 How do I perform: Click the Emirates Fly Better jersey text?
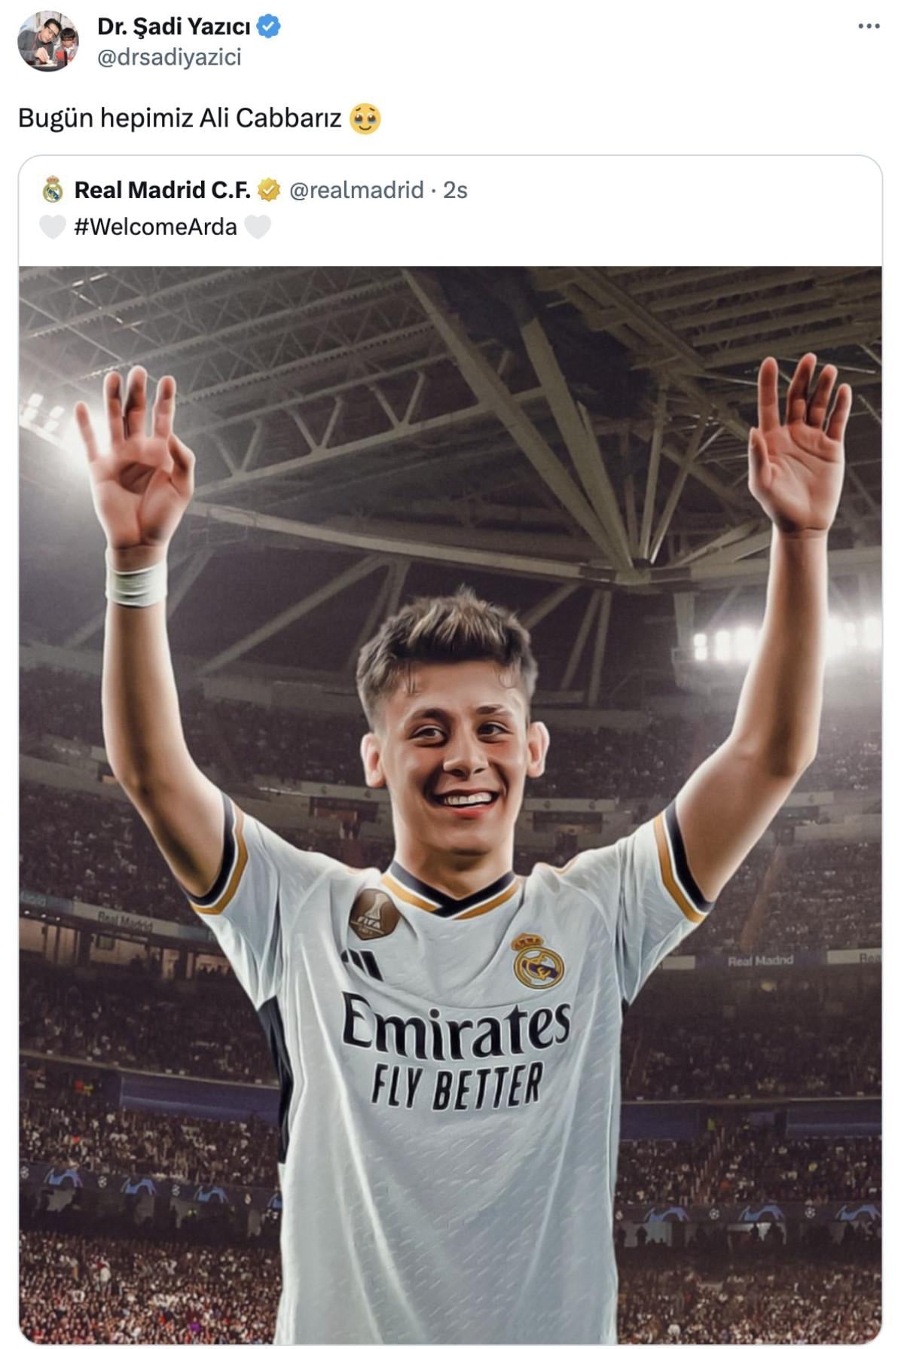tap(456, 1049)
